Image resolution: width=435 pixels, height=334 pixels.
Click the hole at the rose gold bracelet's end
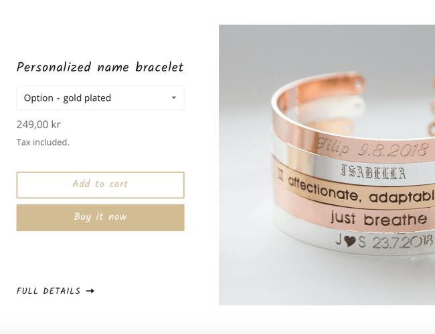[359, 86]
